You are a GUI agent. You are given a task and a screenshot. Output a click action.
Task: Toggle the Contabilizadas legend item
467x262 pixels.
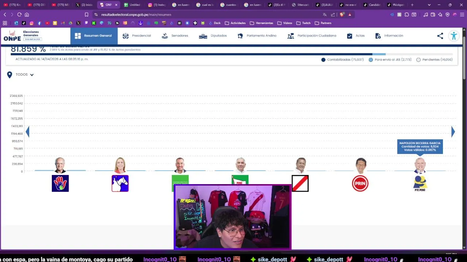point(342,60)
